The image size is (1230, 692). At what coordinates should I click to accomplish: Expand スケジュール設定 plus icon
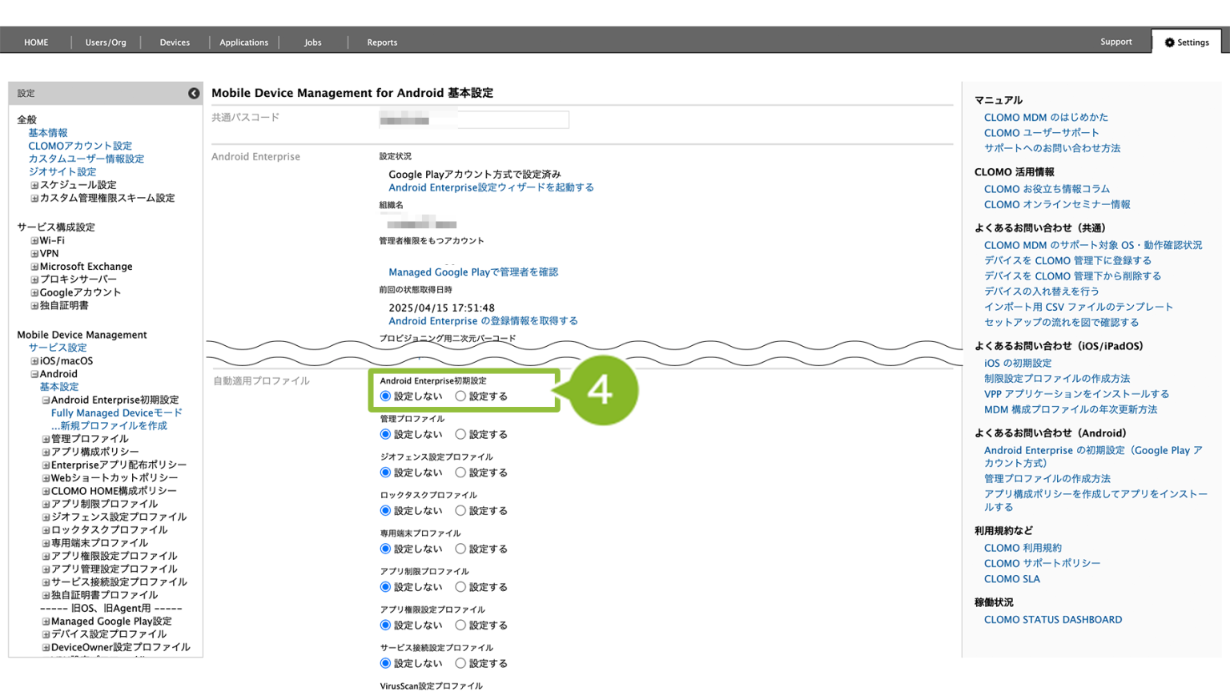34,185
